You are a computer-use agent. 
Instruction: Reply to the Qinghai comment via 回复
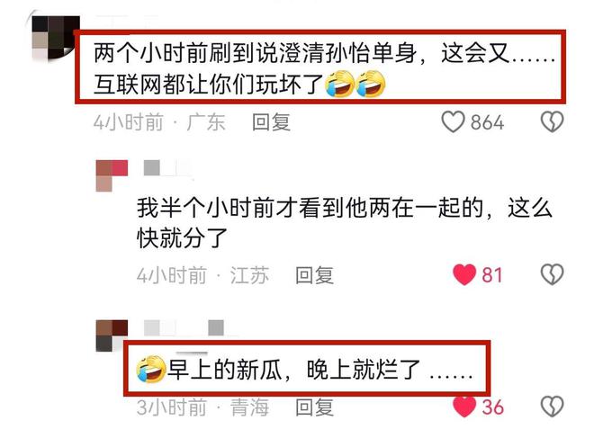coord(314,407)
